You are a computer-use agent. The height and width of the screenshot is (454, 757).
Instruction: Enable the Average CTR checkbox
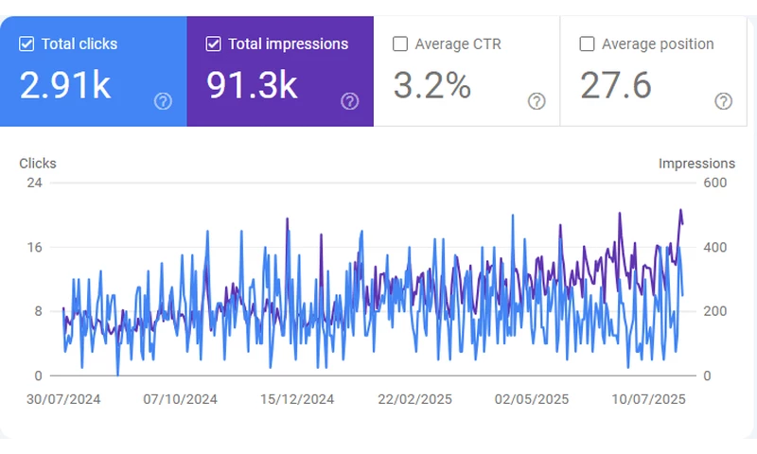coord(399,44)
